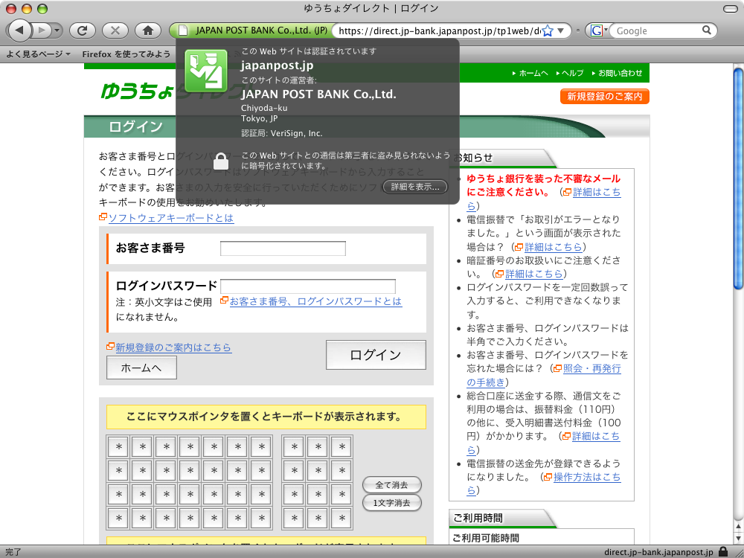Open the 操作方法はこちら link
The width and height of the screenshot is (744, 558).
point(587,477)
